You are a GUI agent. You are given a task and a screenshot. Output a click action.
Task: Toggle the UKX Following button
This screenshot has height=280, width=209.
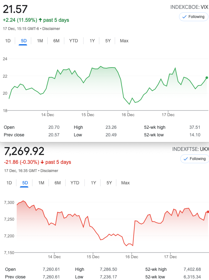(x=195, y=159)
